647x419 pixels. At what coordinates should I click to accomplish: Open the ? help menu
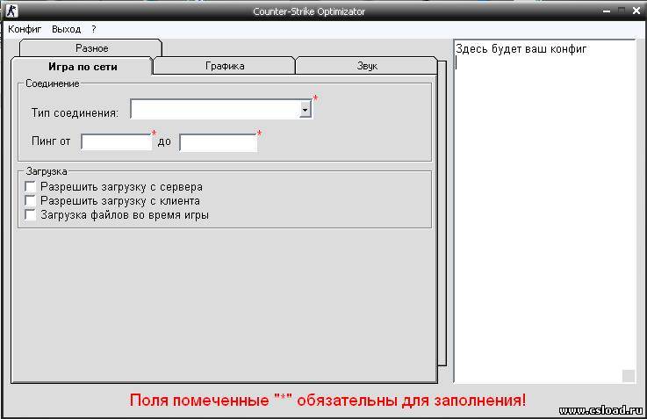(94, 29)
